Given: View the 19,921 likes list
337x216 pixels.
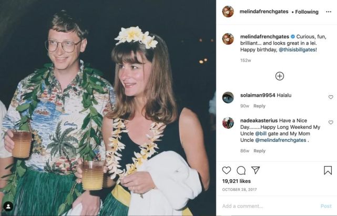Looking at the screenshot, I should 238,181.
